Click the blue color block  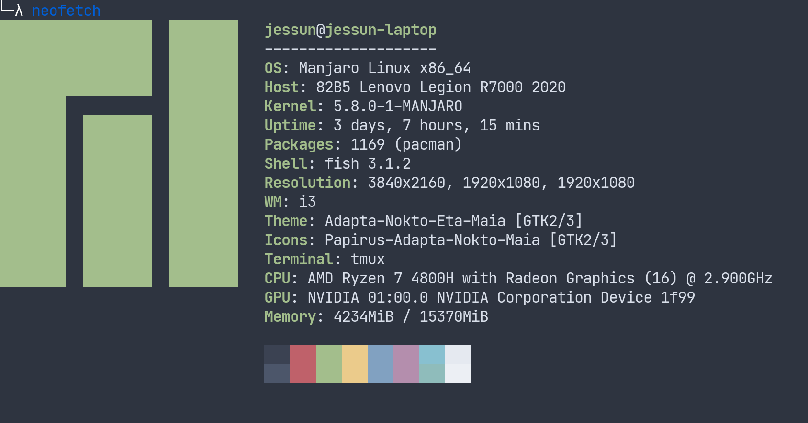point(381,364)
